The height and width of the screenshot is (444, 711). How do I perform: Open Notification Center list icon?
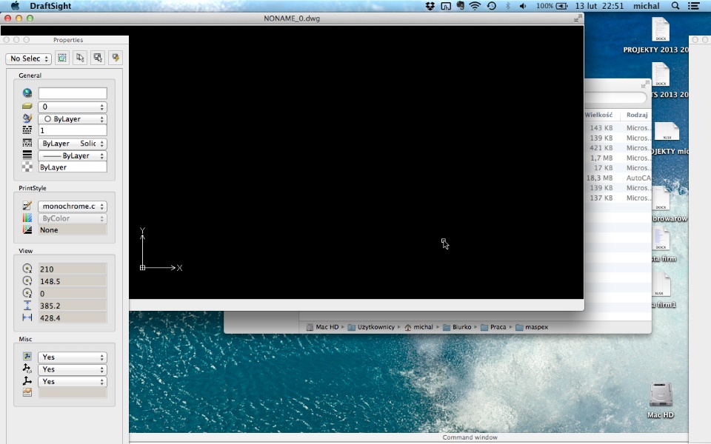(x=693, y=6)
